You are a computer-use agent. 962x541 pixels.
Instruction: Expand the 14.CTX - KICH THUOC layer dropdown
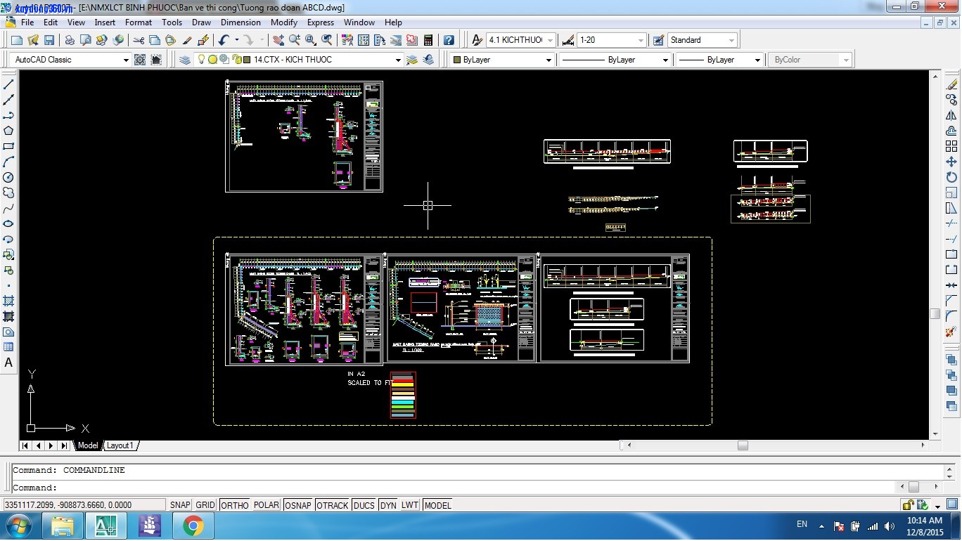(x=398, y=60)
